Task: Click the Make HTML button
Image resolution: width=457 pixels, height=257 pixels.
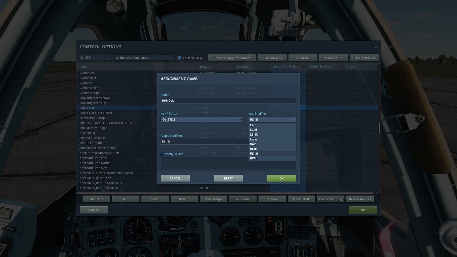Action: click(301, 199)
